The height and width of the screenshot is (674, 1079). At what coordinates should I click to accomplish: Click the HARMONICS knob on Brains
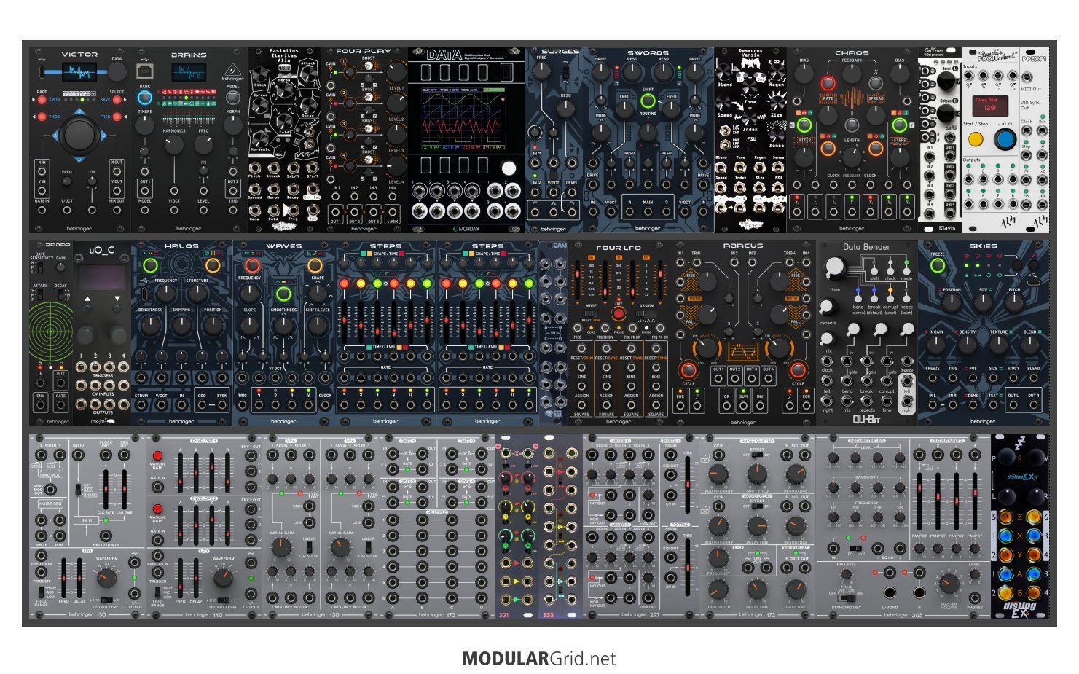tap(174, 144)
